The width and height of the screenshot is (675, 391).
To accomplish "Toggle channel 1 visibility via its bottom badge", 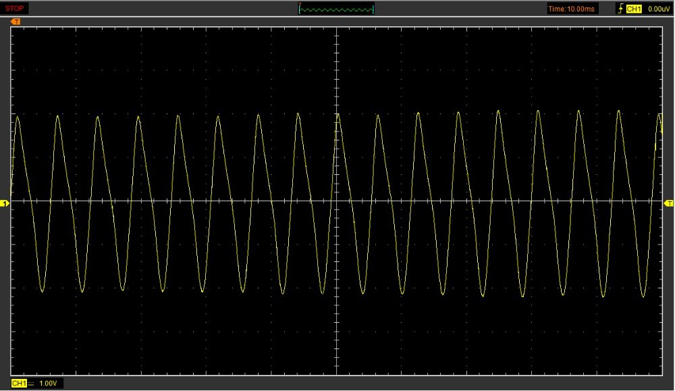I will (x=19, y=382).
